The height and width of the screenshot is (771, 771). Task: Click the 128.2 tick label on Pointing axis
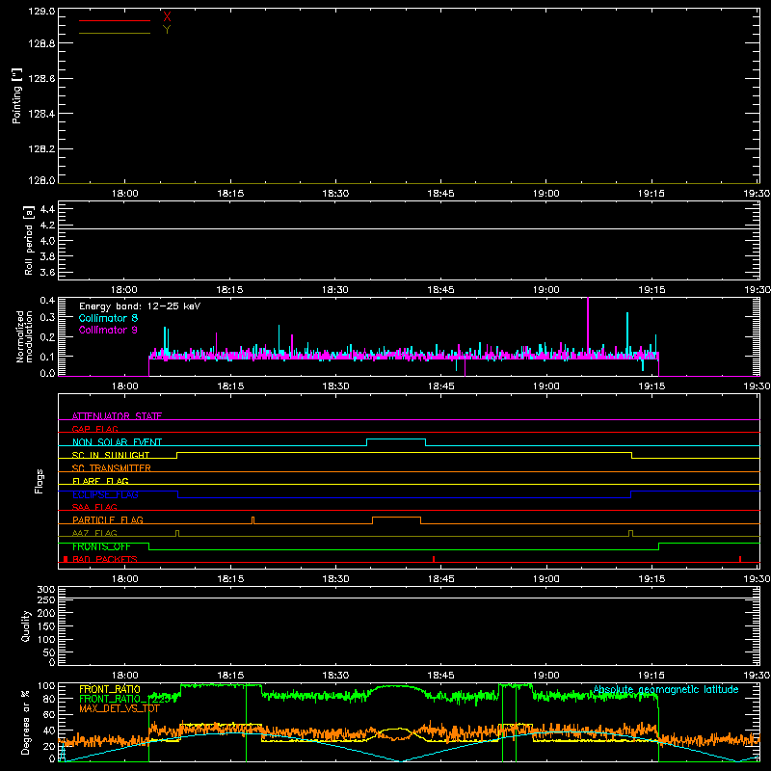(x=41, y=149)
